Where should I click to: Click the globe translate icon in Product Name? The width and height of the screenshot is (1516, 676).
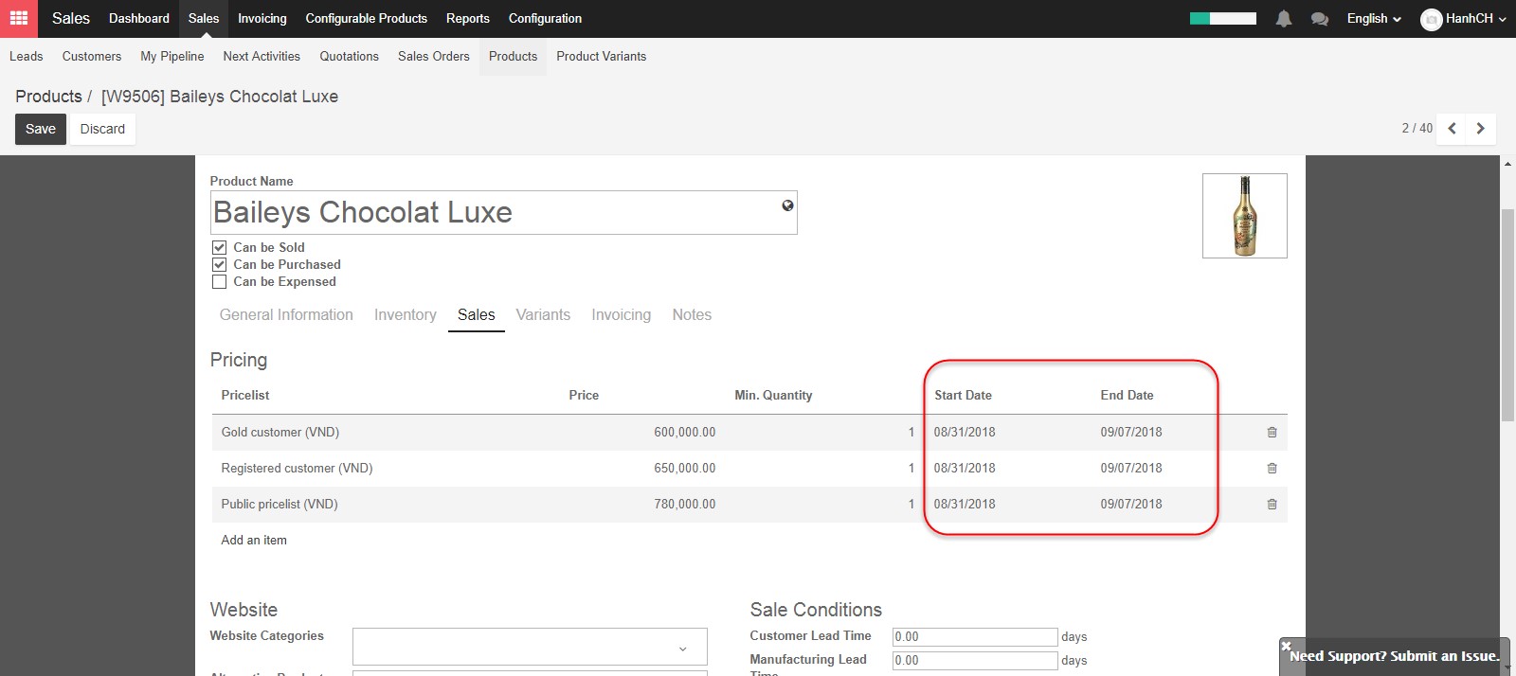pyautogui.click(x=787, y=205)
